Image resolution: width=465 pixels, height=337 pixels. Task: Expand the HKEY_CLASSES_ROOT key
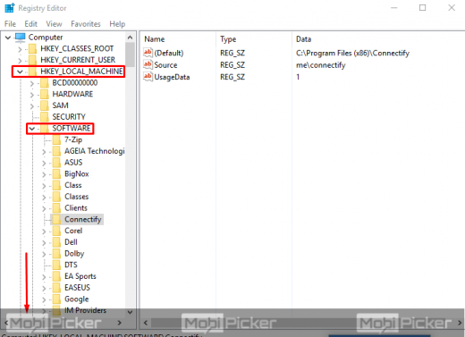point(20,49)
